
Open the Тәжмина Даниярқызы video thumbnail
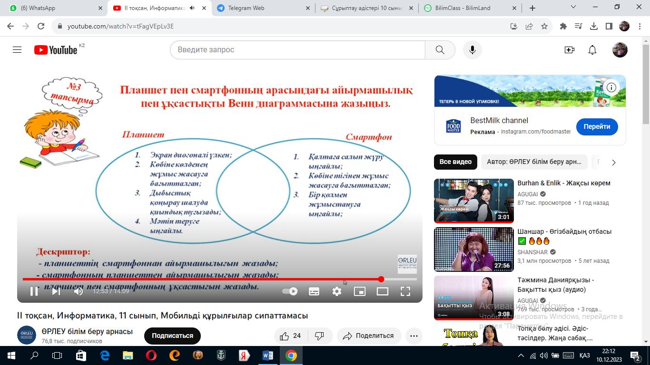(474, 298)
